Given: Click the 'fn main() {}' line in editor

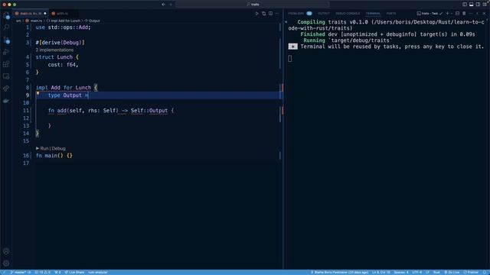Looking at the screenshot, I should point(54,156).
